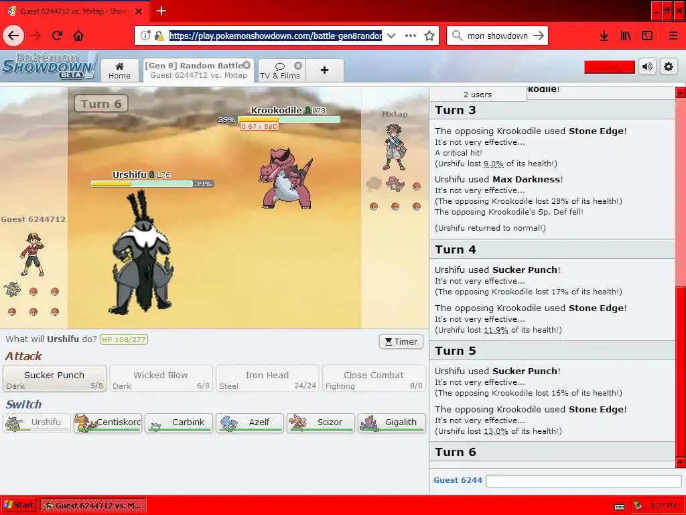Viewport: 686px width, 515px height.
Task: Switch to Azelf
Action: click(249, 422)
